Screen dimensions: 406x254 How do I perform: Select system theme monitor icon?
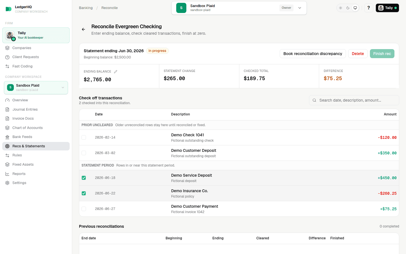pyautogui.click(x=355, y=8)
